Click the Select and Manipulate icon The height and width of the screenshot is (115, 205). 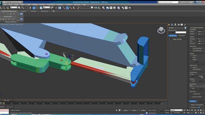(56, 8)
